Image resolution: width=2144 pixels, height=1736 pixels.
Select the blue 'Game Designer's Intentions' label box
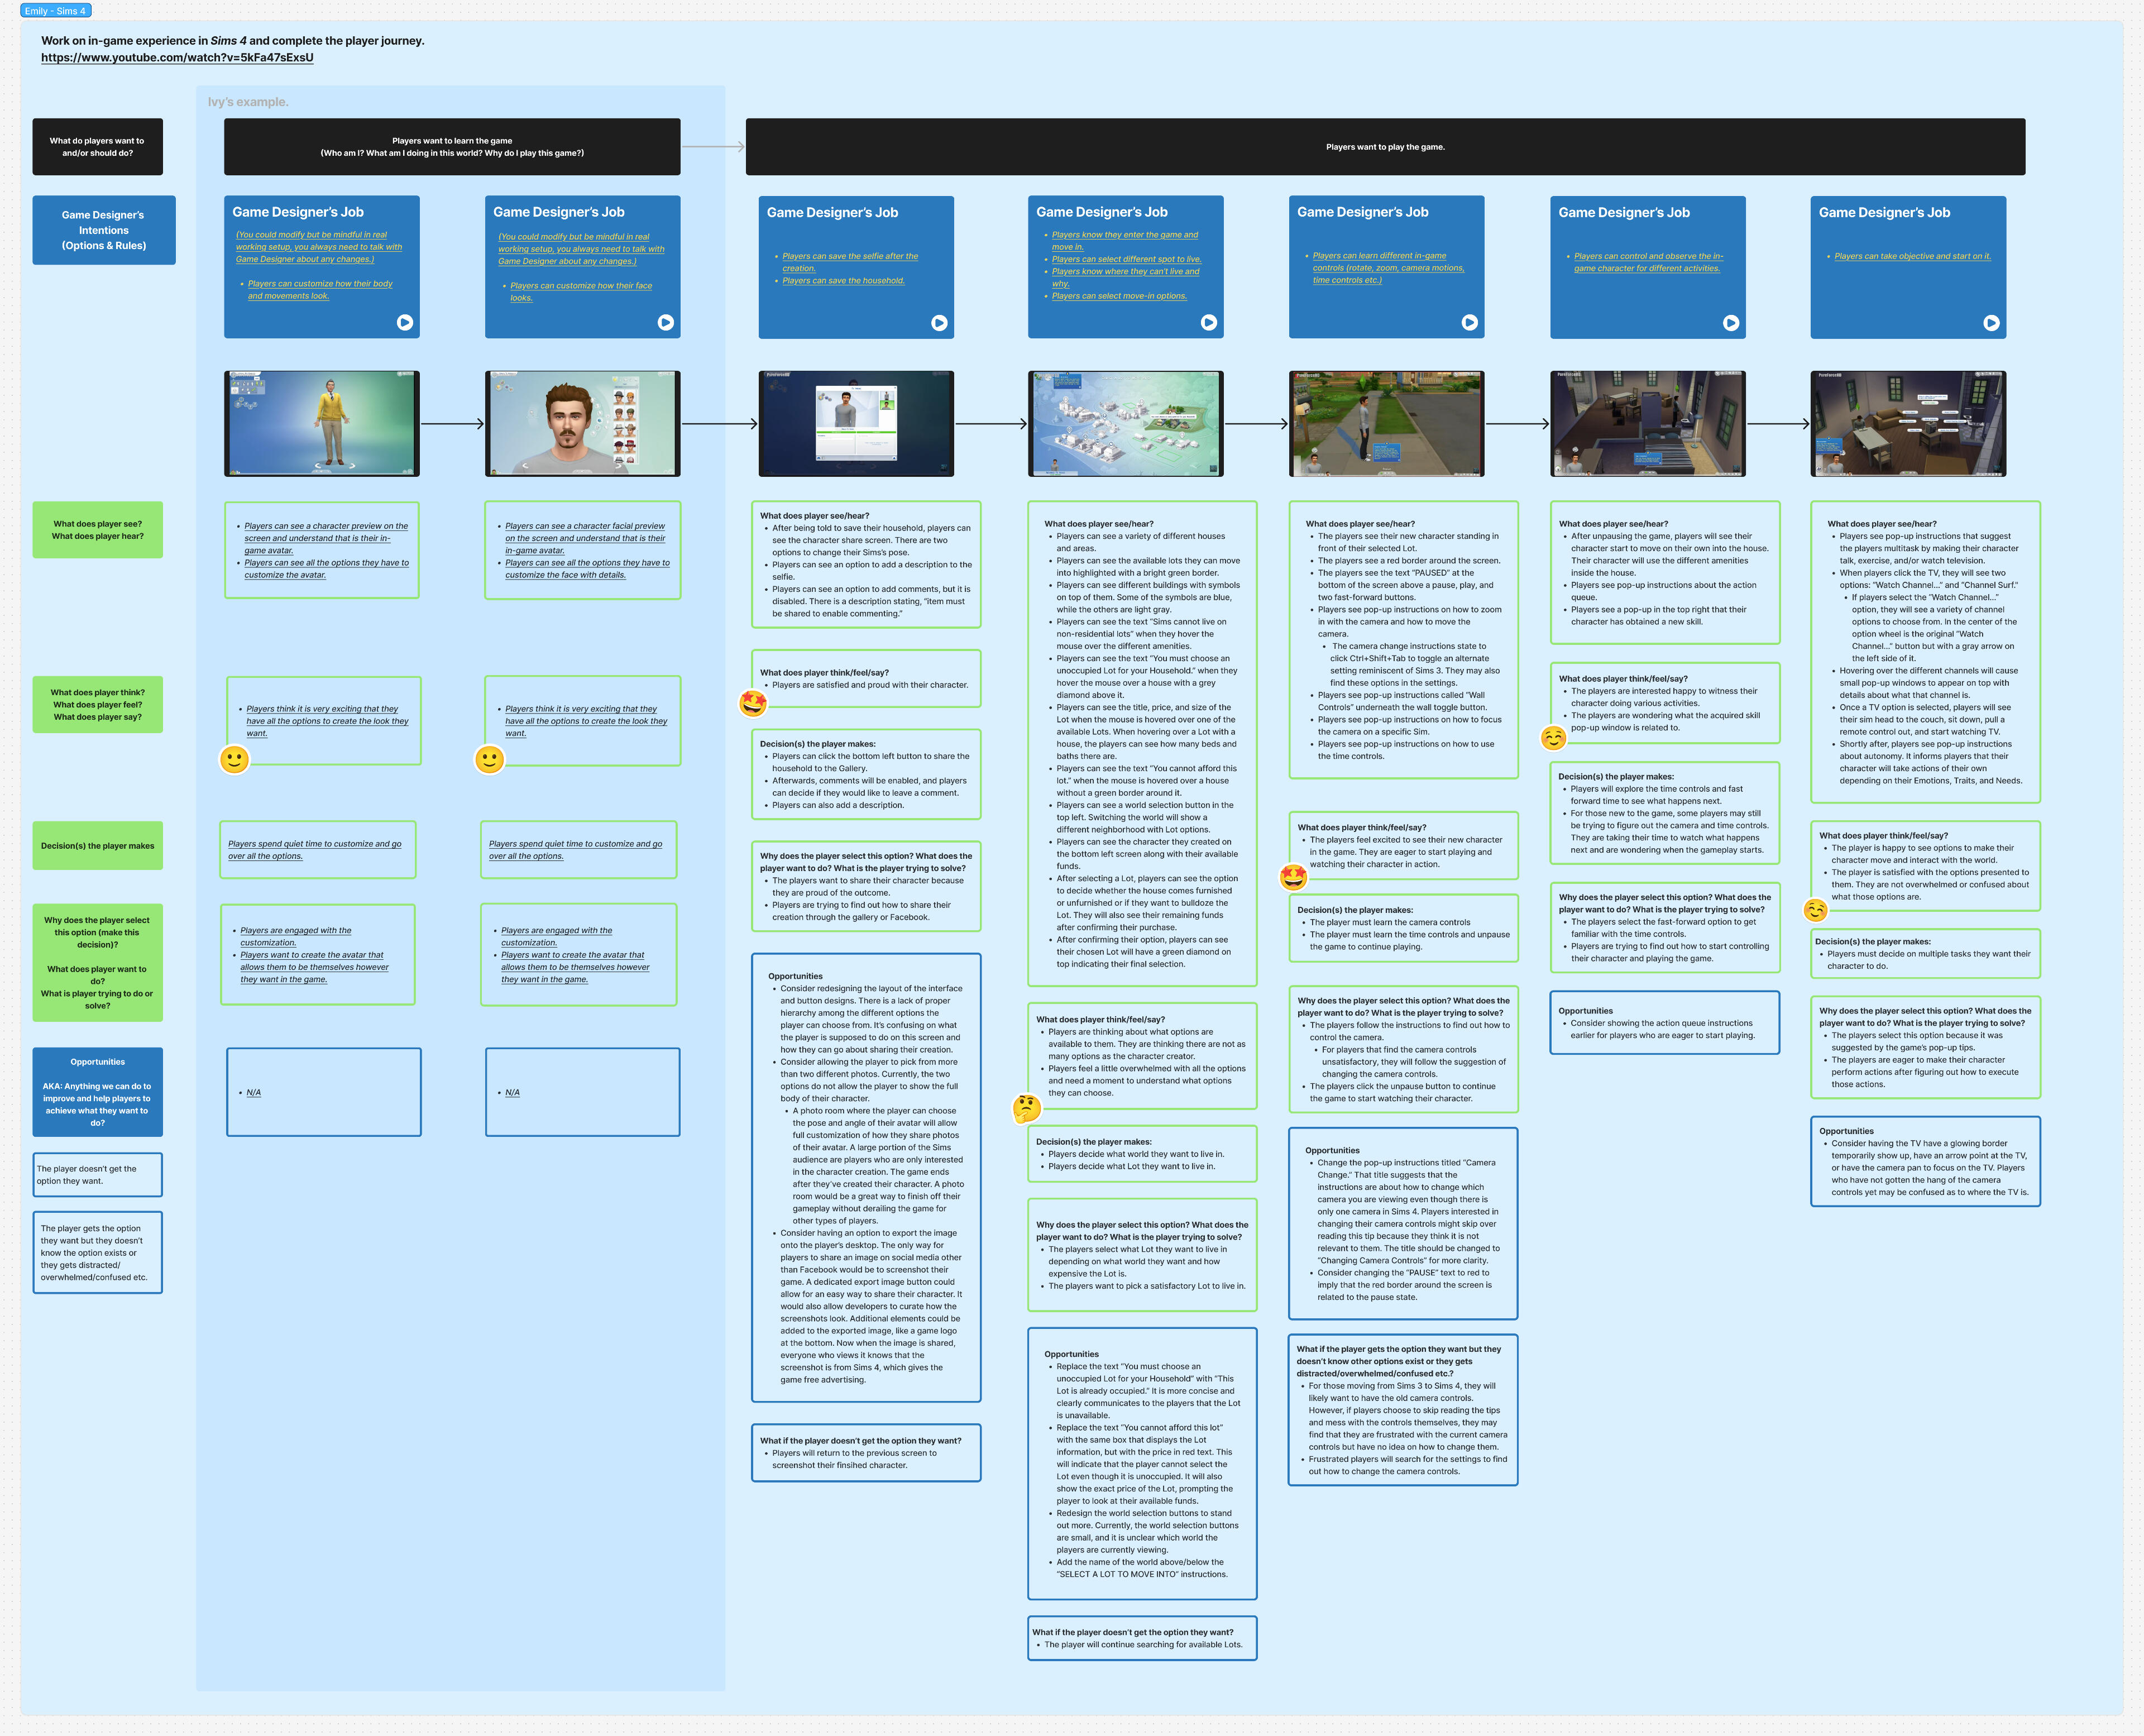click(x=104, y=230)
